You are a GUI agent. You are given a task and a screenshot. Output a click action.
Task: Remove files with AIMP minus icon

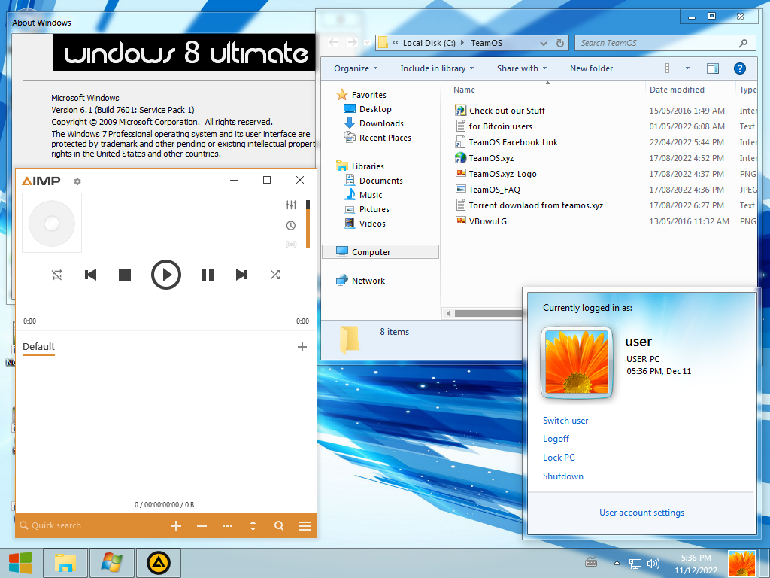click(202, 526)
